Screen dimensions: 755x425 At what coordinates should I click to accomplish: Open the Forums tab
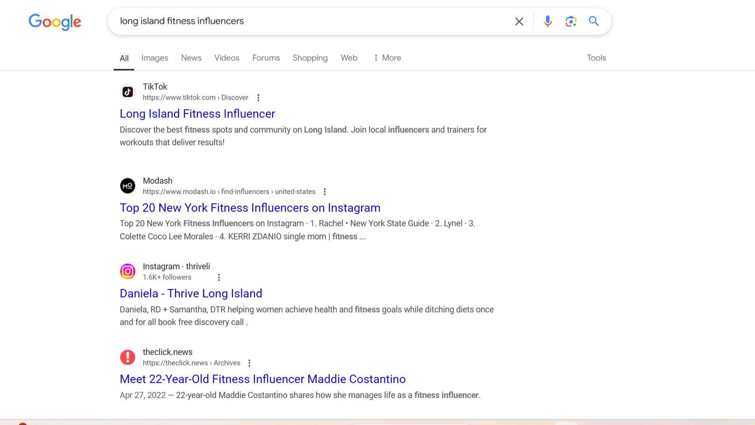click(266, 58)
